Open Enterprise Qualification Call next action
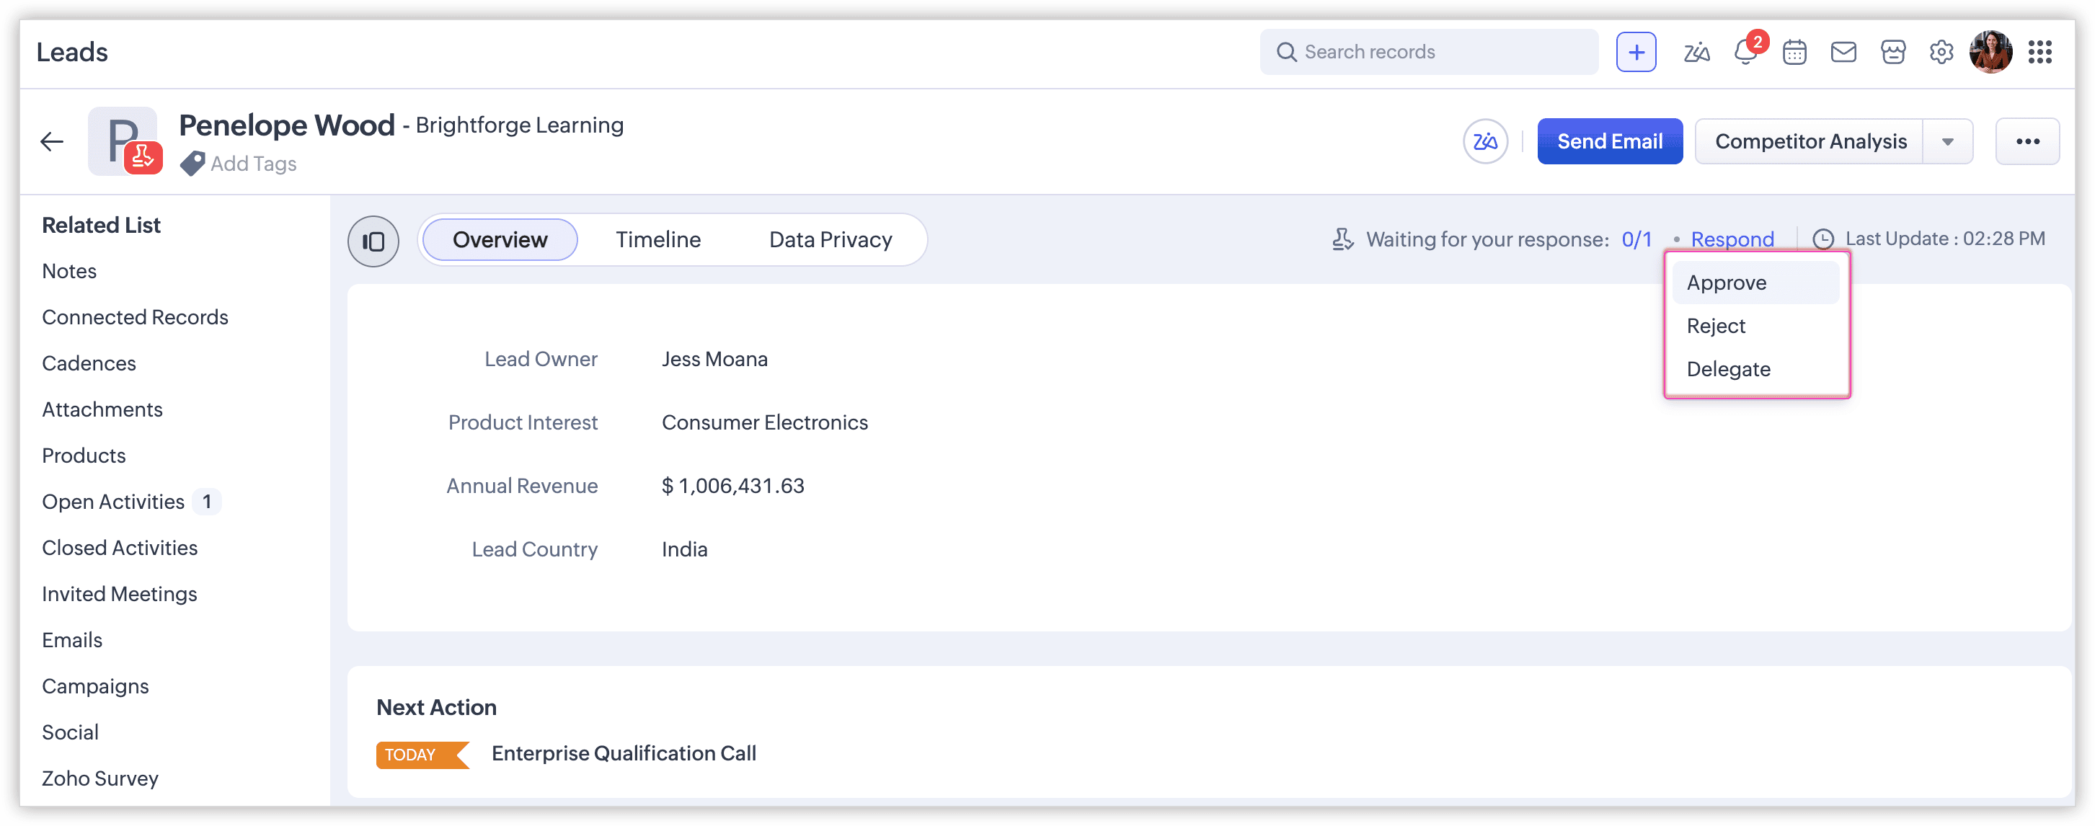The height and width of the screenshot is (826, 2095). 624,754
